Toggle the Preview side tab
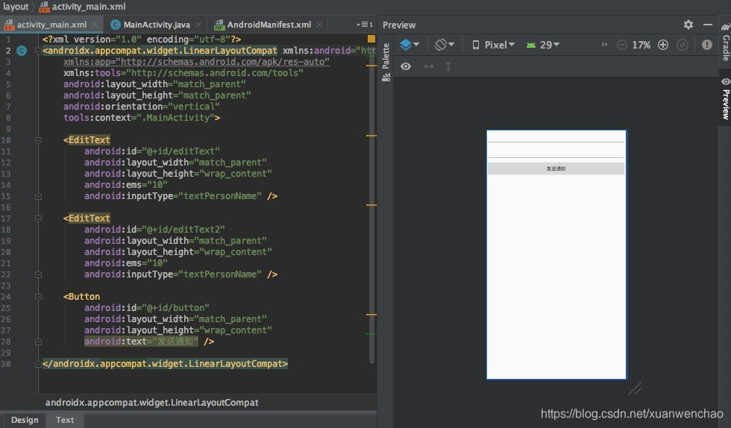 tap(725, 100)
